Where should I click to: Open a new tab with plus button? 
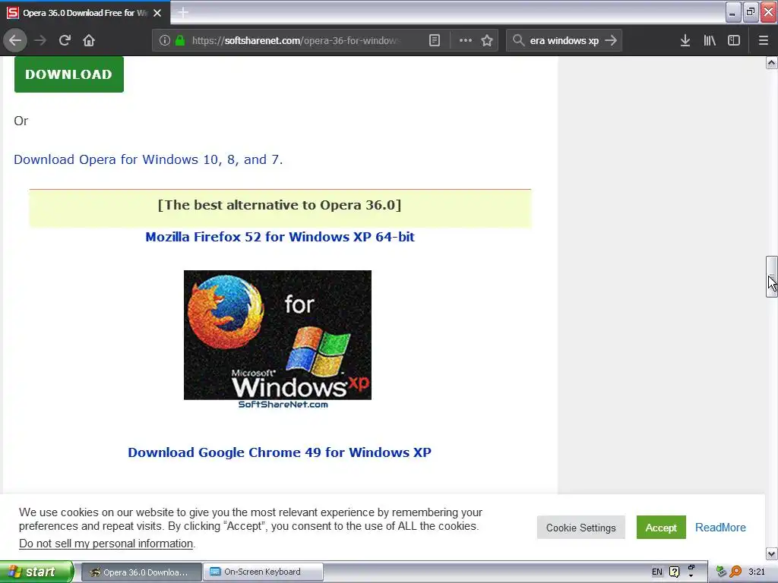tap(182, 13)
